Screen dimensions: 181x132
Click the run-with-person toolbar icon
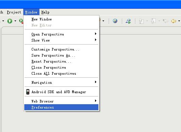coord(128,21)
